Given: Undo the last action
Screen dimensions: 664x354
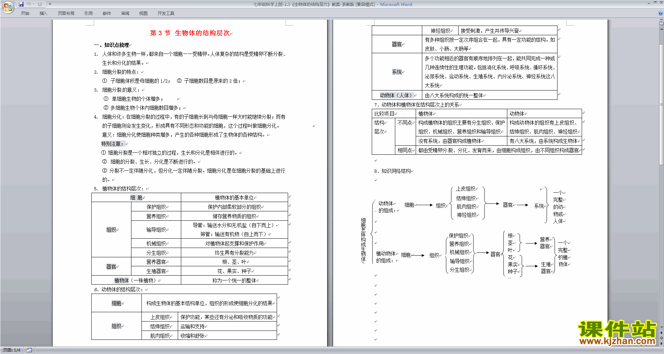Looking at the screenshot, I should [x=29, y=4].
